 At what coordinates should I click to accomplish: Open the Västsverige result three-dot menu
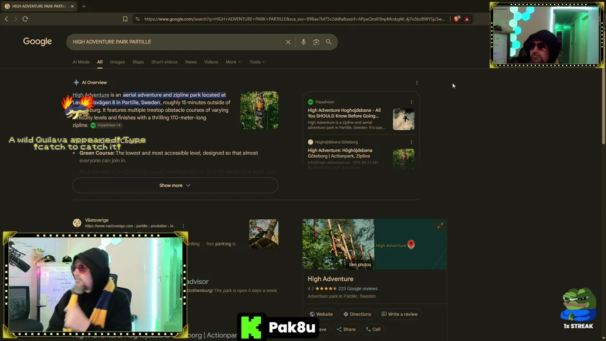[x=183, y=226]
